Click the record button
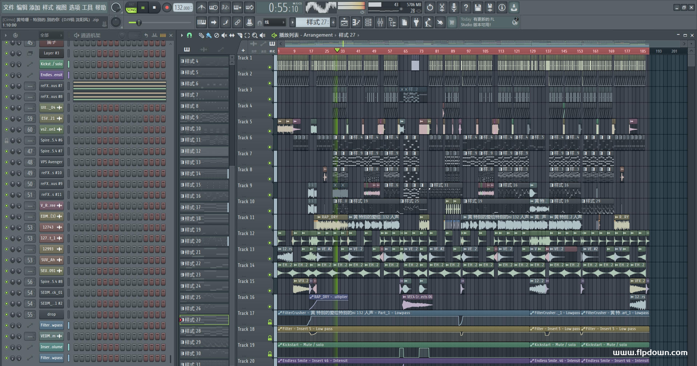697x366 pixels. (167, 8)
